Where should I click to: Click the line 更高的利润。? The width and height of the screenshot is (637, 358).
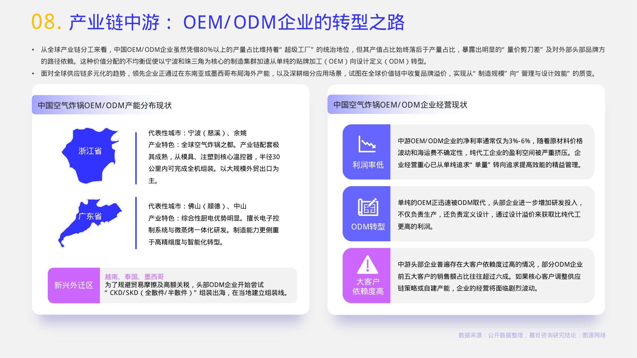point(416,227)
